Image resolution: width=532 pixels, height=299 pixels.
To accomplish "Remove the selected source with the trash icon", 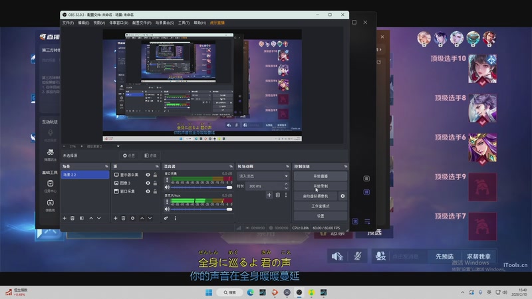I will pos(124,219).
